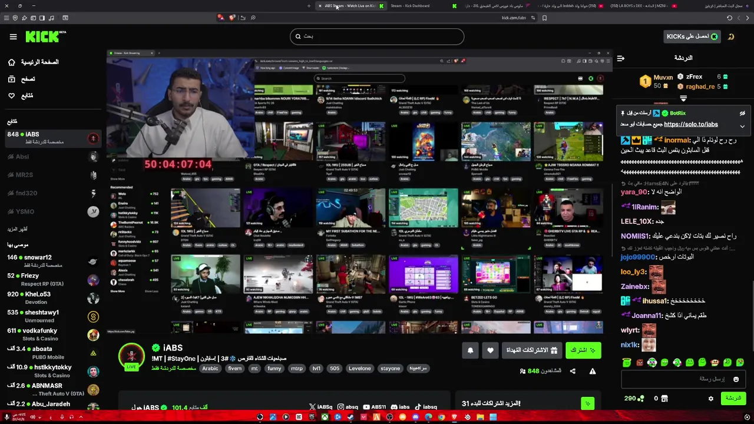754x424 pixels.
Task: Click the browser reload icon
Action: coord(729,18)
